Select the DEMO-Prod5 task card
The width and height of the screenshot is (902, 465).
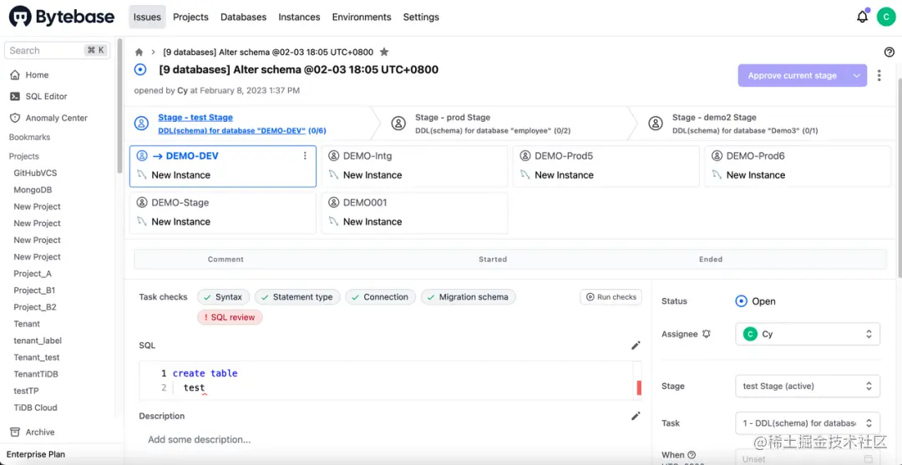pos(606,166)
